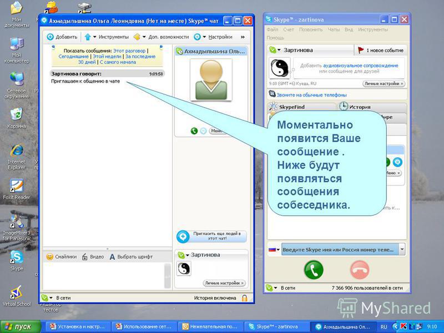444x333 pixels.
Task: Click the chat input scrollbar
Action: point(168,276)
